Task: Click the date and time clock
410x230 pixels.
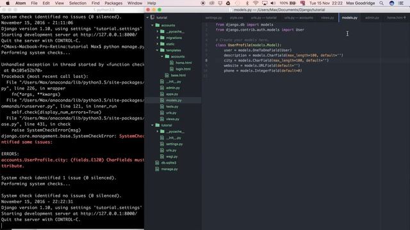Action: click(326, 3)
